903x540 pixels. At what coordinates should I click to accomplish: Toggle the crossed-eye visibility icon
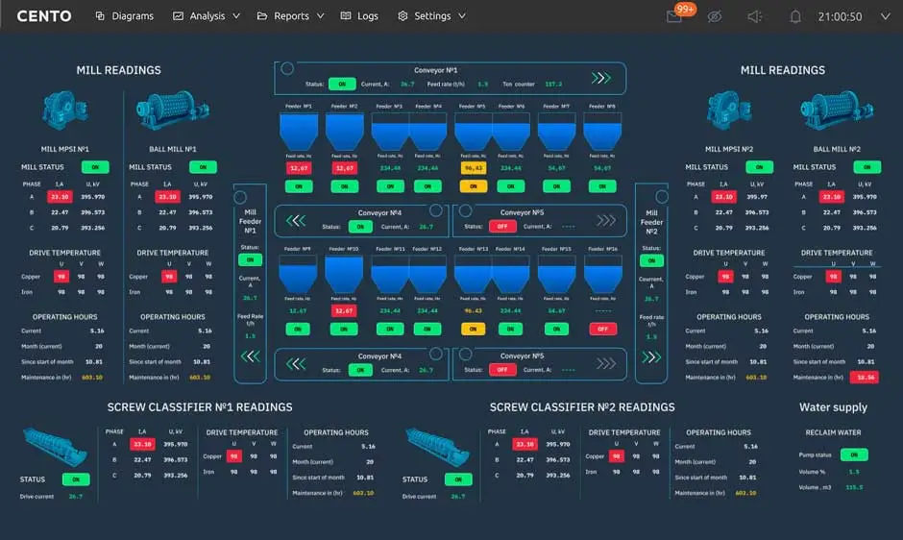715,16
